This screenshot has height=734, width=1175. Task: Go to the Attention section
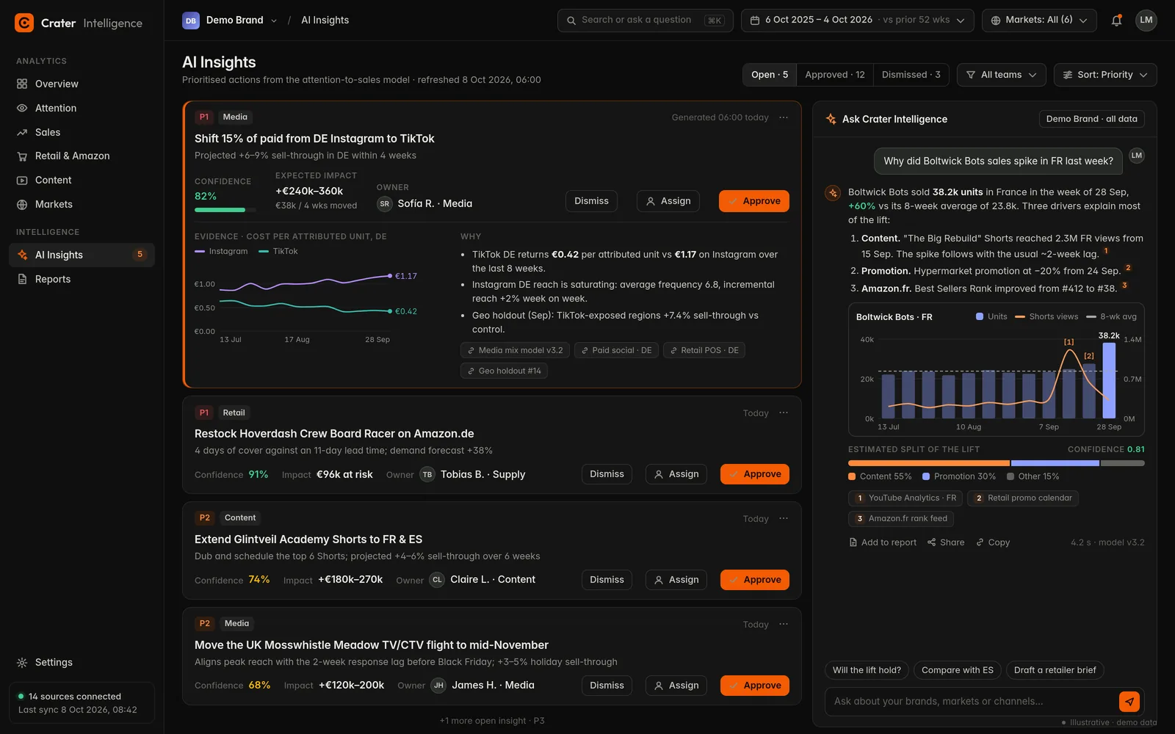(x=82, y=108)
